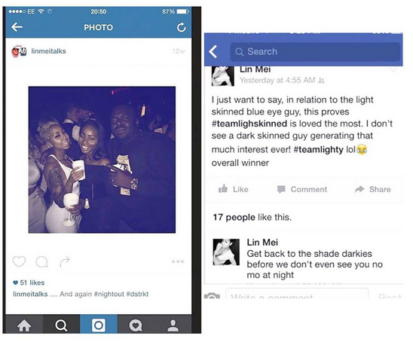Open the three-dot options menu
The width and height of the screenshot is (413, 345).
pyautogui.click(x=178, y=261)
